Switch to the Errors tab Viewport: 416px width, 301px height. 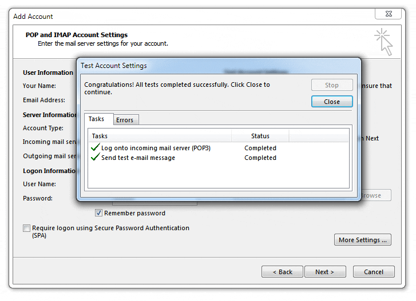(125, 120)
